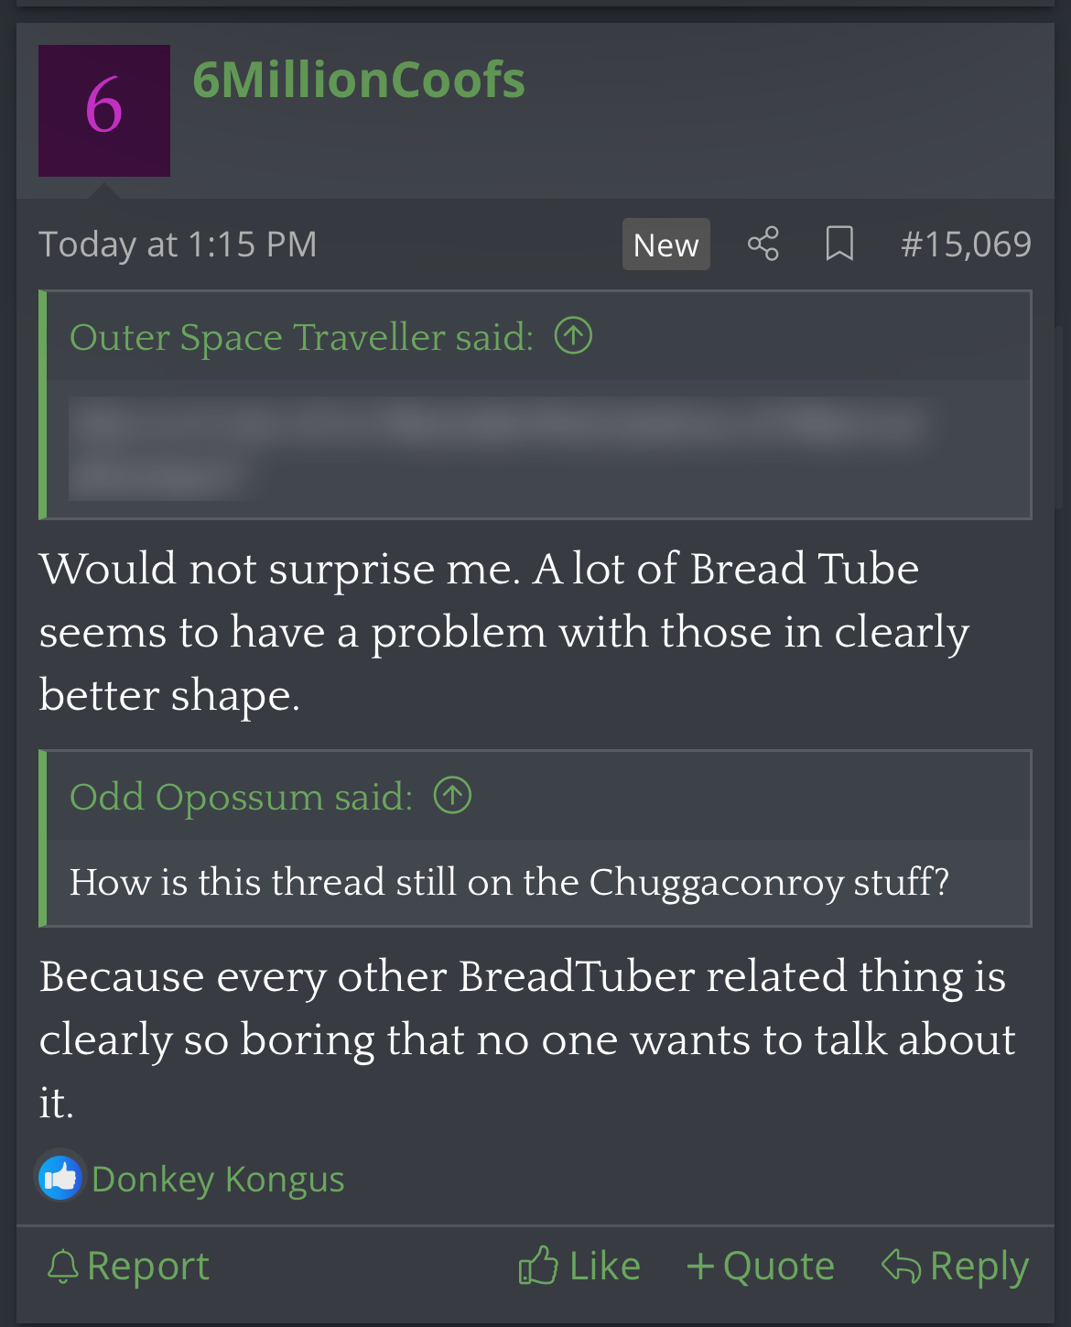Click the Odd Opossum said link
This screenshot has height=1327, width=1071.
[241, 797]
